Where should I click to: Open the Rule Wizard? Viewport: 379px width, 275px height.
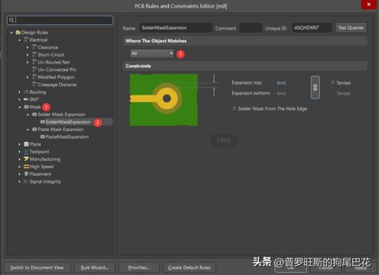tap(95, 267)
